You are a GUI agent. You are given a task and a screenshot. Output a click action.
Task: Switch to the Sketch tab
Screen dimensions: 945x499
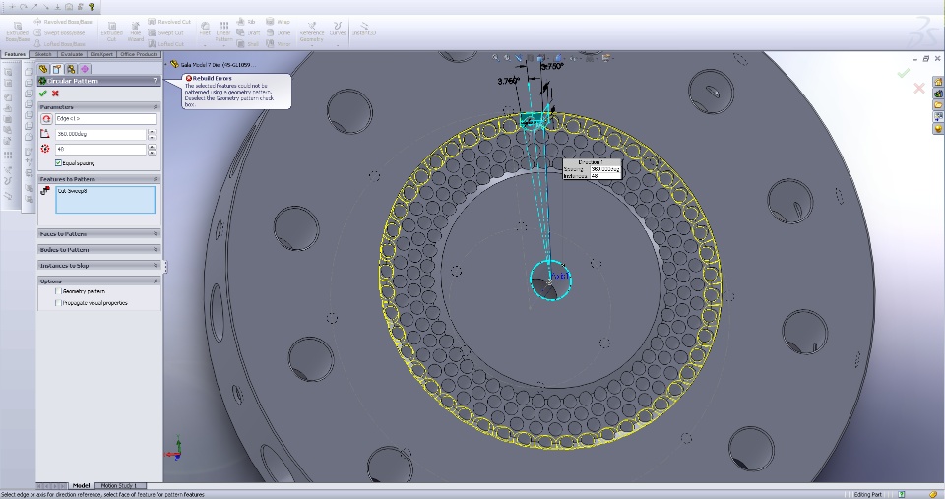tap(43, 54)
